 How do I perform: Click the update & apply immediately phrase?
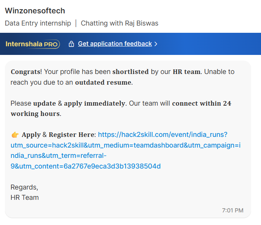pyautogui.click(x=79, y=104)
